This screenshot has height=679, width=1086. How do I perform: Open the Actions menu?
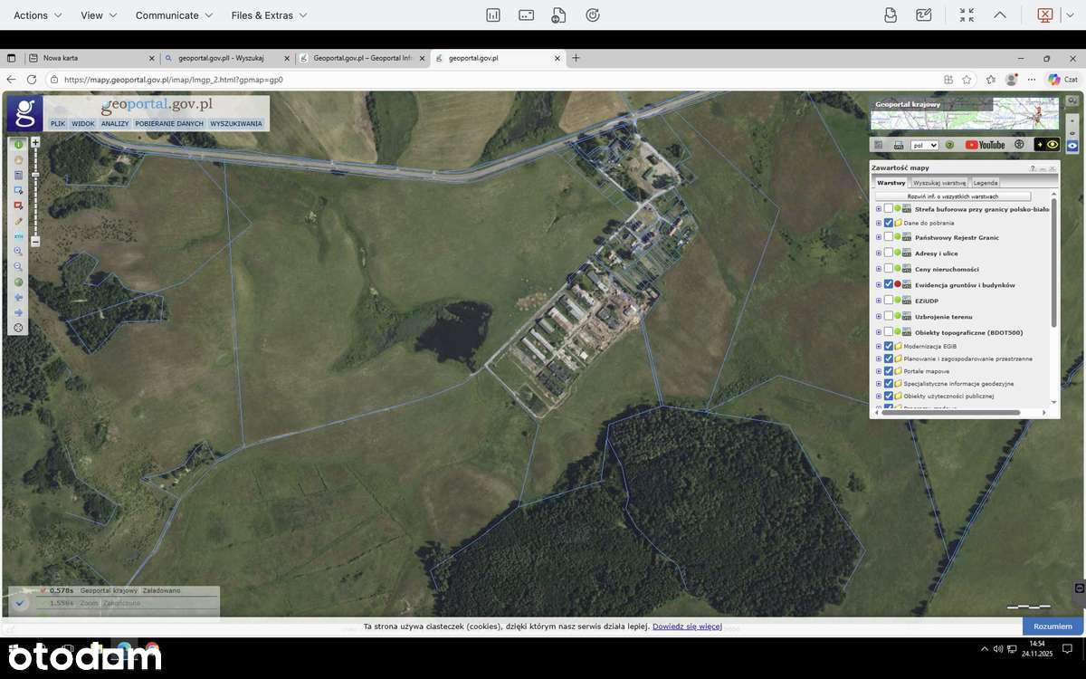[38, 15]
